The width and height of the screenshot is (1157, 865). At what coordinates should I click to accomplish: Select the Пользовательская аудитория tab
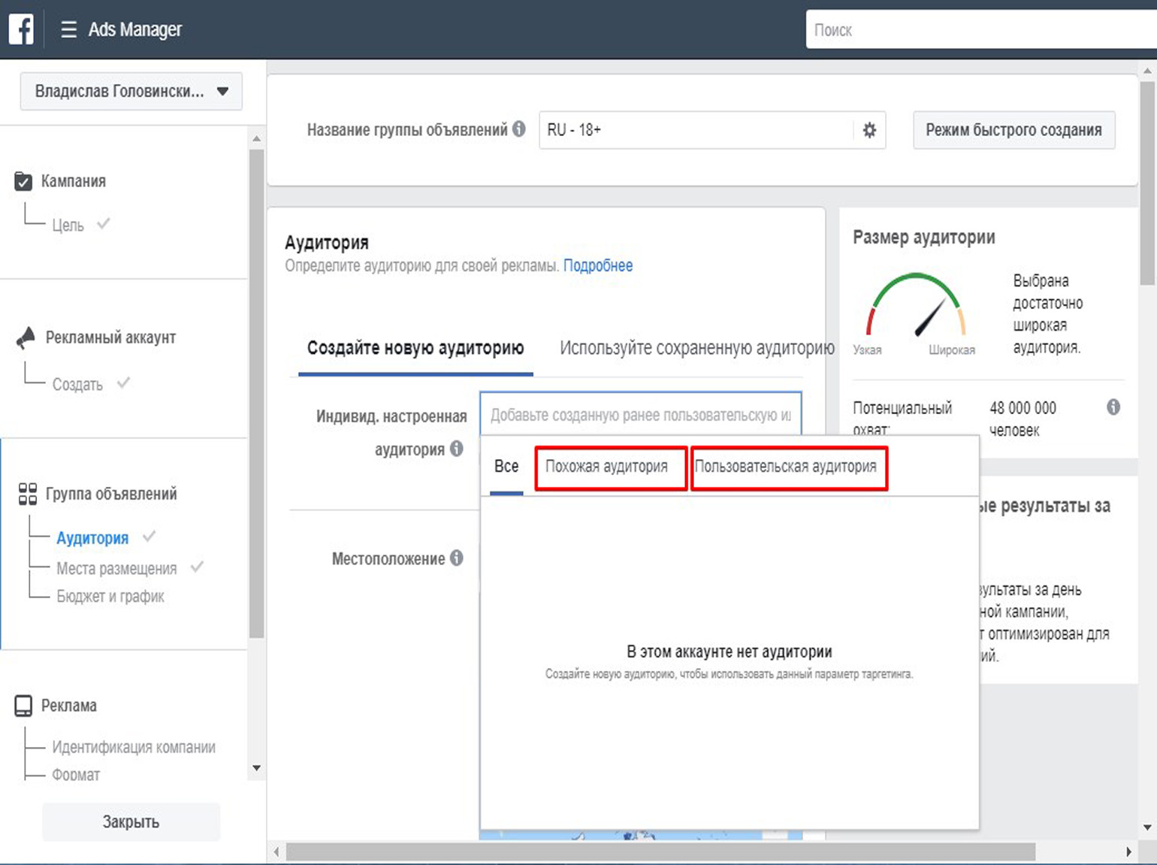pyautogui.click(x=788, y=467)
